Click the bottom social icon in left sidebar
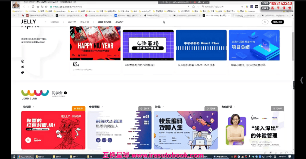Screen dimensions: 306x159 (x=23, y=72)
